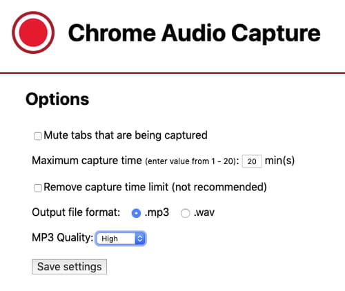Enable the Mute tabs checkbox
The image size is (345, 291).
(x=37, y=136)
